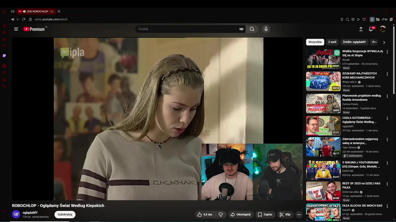Open YouTube notifications bell
Screen dimensions: 396x222
click(x=371, y=29)
